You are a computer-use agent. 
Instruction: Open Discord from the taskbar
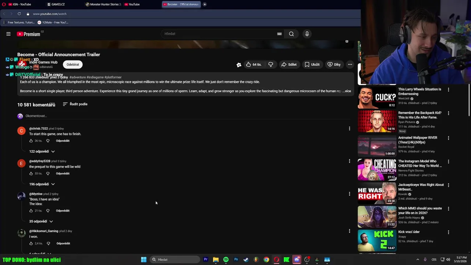297,259
